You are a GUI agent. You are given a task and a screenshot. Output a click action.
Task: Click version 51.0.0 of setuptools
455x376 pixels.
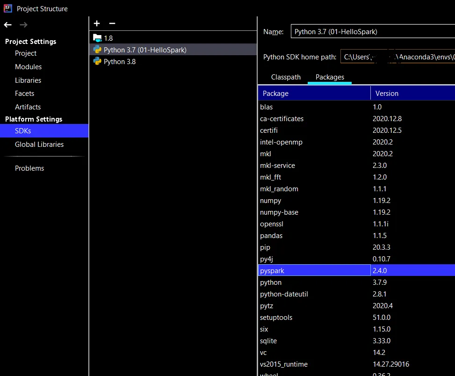click(381, 318)
